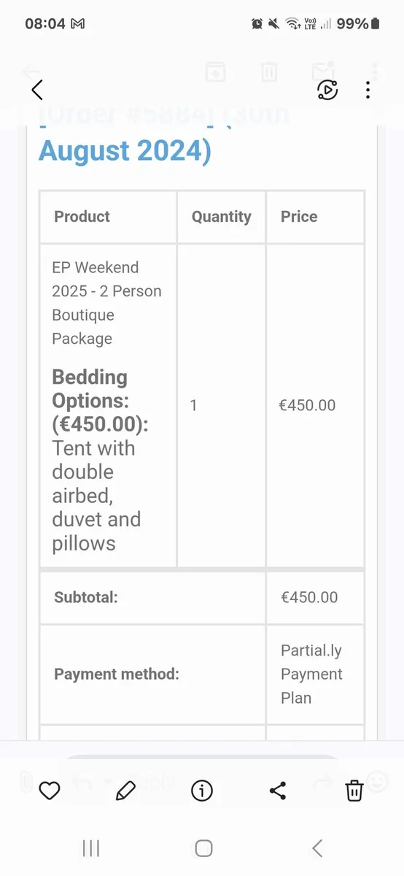Select the Product column header
This screenshot has width=404, height=876.
point(82,216)
